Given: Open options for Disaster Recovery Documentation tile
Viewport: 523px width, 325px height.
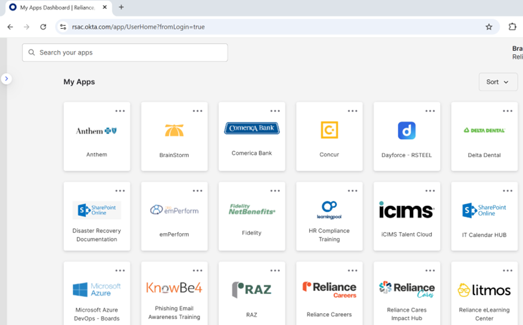Looking at the screenshot, I should point(120,191).
